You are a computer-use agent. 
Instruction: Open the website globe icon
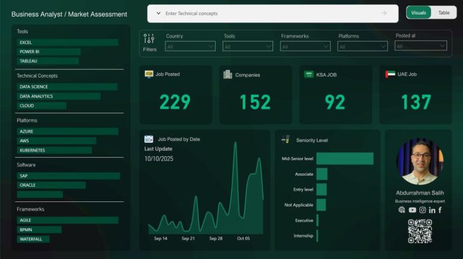pyautogui.click(x=402, y=210)
